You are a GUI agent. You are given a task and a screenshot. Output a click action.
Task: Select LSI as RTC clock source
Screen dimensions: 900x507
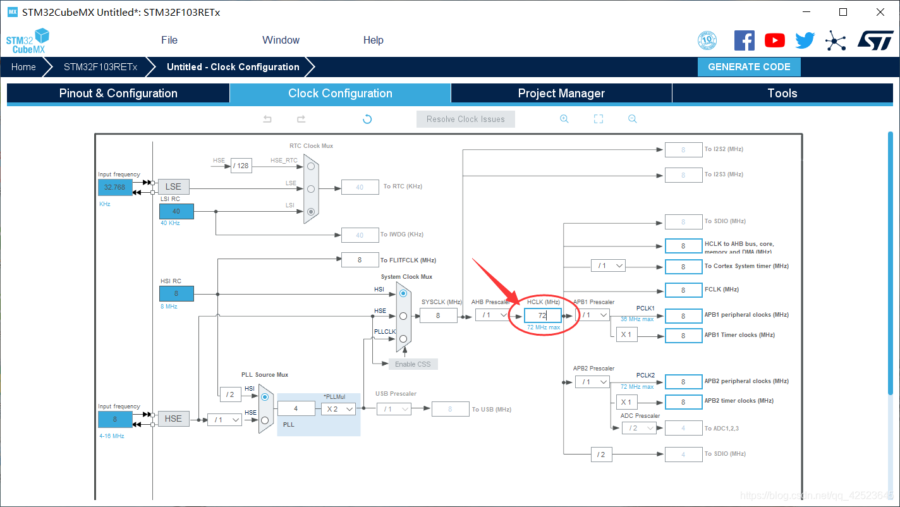[311, 212]
